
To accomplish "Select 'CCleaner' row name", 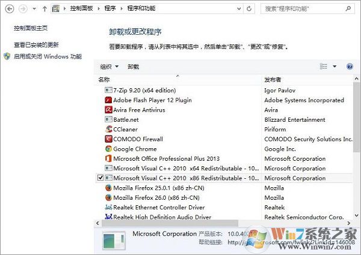I will pyautogui.click(x=125, y=130).
